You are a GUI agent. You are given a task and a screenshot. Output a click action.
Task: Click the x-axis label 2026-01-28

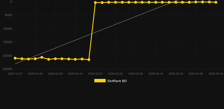(x=35, y=74)
